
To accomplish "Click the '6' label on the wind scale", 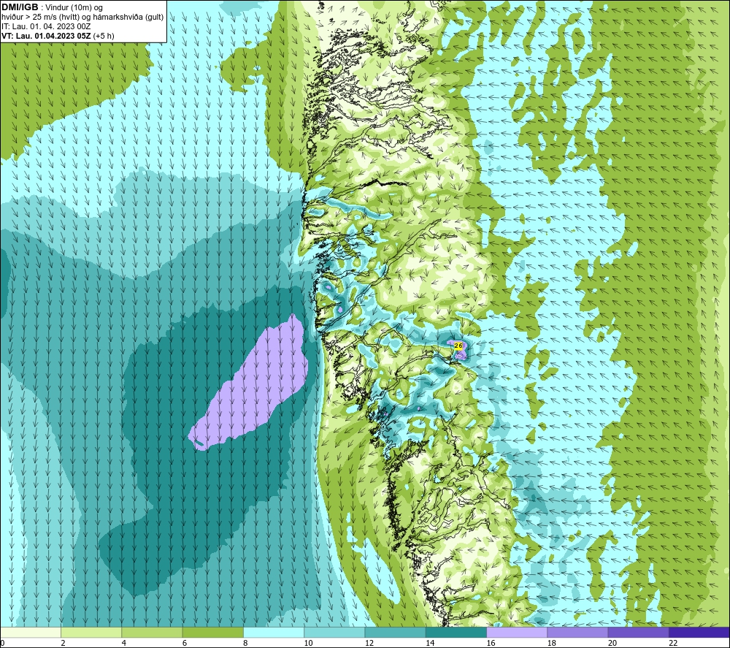I will tap(185, 643).
